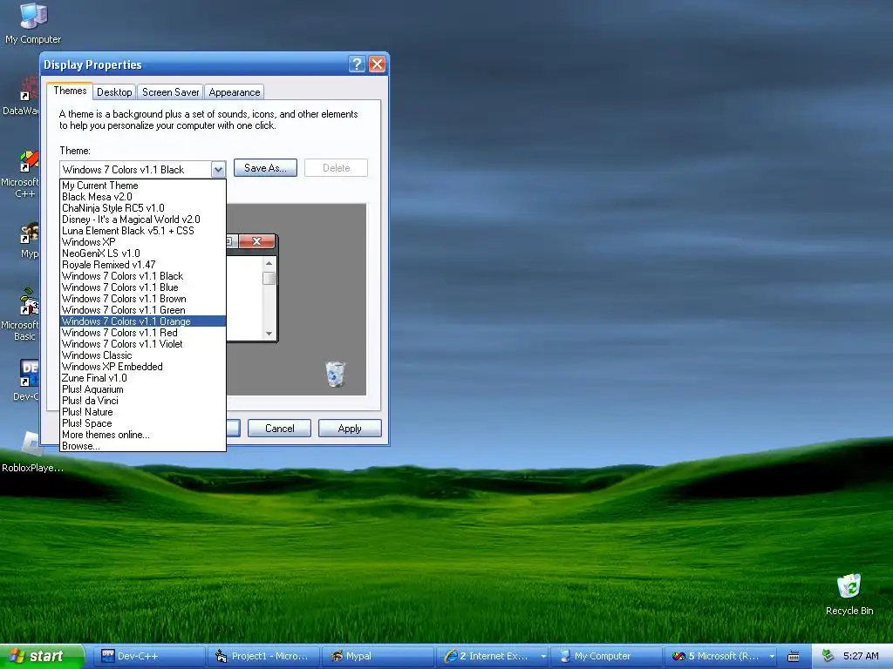Select Windows XP Embedded theme
This screenshot has width=893, height=669.
click(143, 367)
